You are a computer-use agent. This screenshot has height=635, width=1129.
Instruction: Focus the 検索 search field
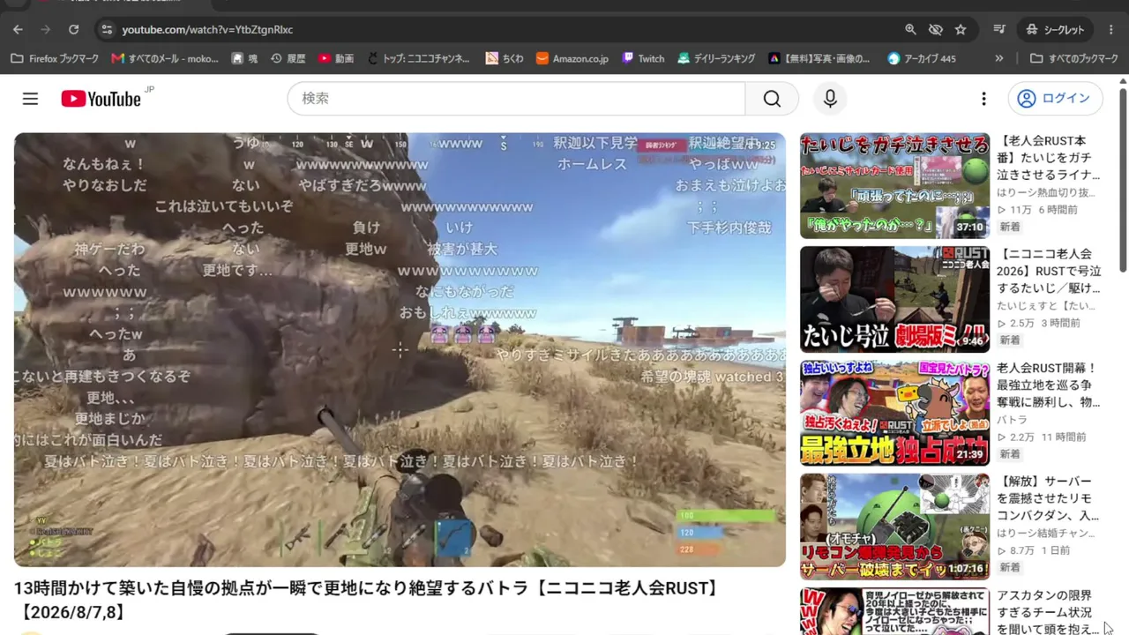[x=516, y=99]
